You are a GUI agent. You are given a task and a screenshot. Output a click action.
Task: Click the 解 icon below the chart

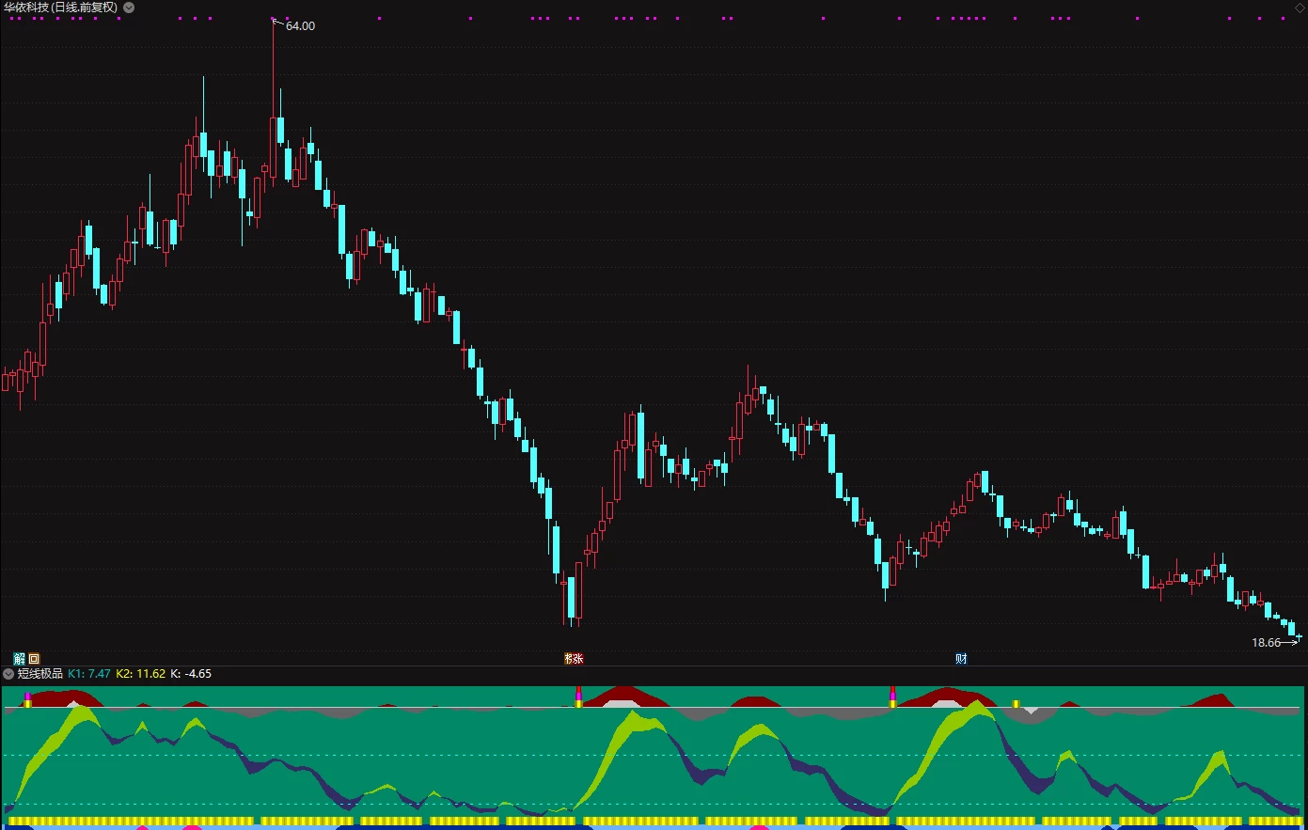(x=20, y=659)
